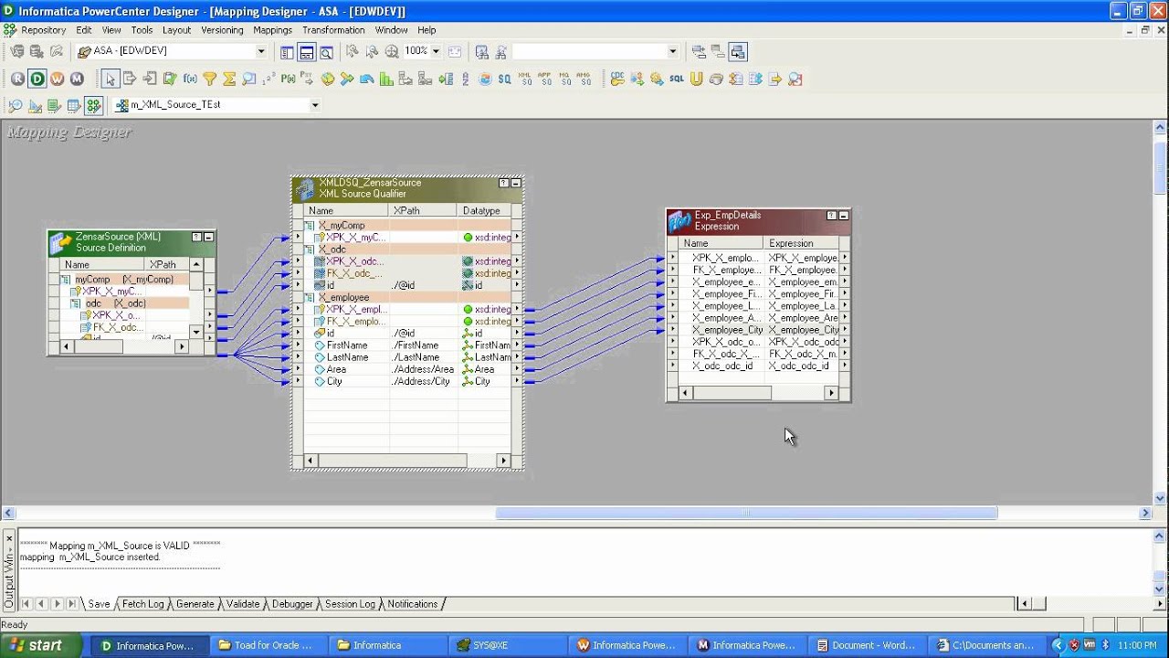1169x658 pixels.
Task: Add an Aggregator transformation sigma icon
Action: [229, 79]
